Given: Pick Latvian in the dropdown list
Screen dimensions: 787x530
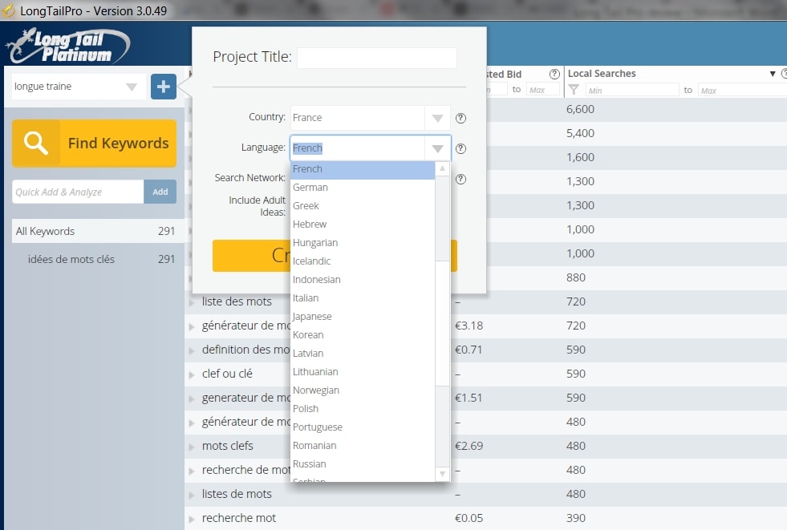Looking at the screenshot, I should tap(363, 354).
